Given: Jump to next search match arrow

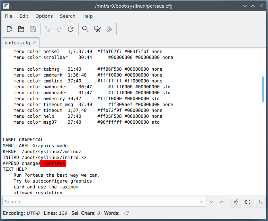Looking at the screenshot, I should (212, 202).
